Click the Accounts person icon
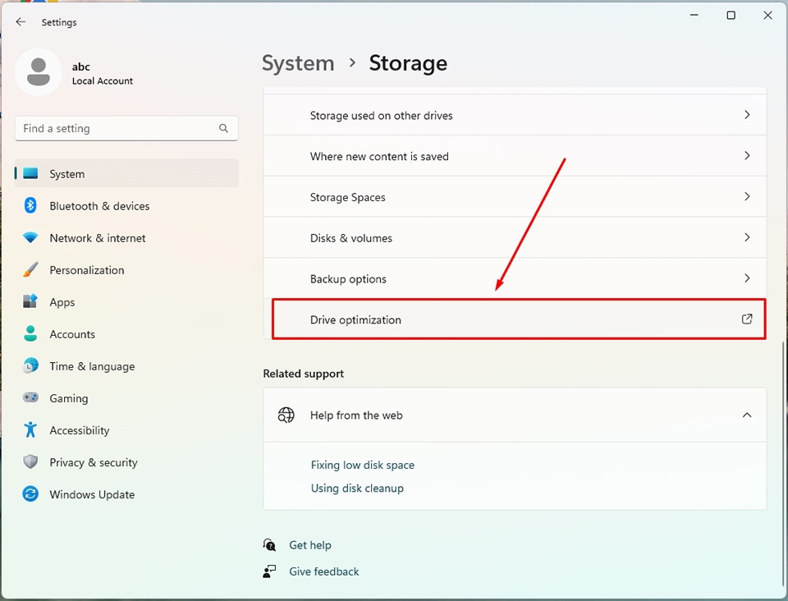The width and height of the screenshot is (788, 601). click(x=30, y=333)
